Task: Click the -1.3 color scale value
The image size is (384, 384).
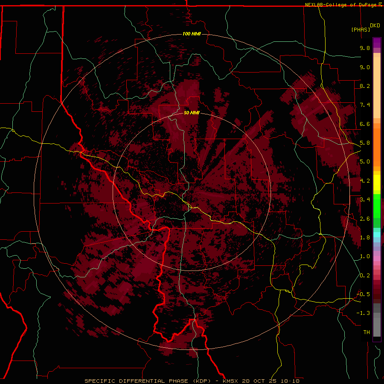Action: pyautogui.click(x=363, y=313)
